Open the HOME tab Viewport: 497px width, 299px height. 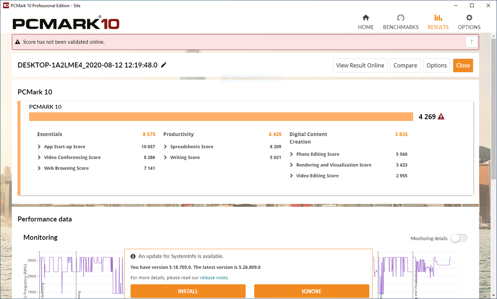[366, 22]
